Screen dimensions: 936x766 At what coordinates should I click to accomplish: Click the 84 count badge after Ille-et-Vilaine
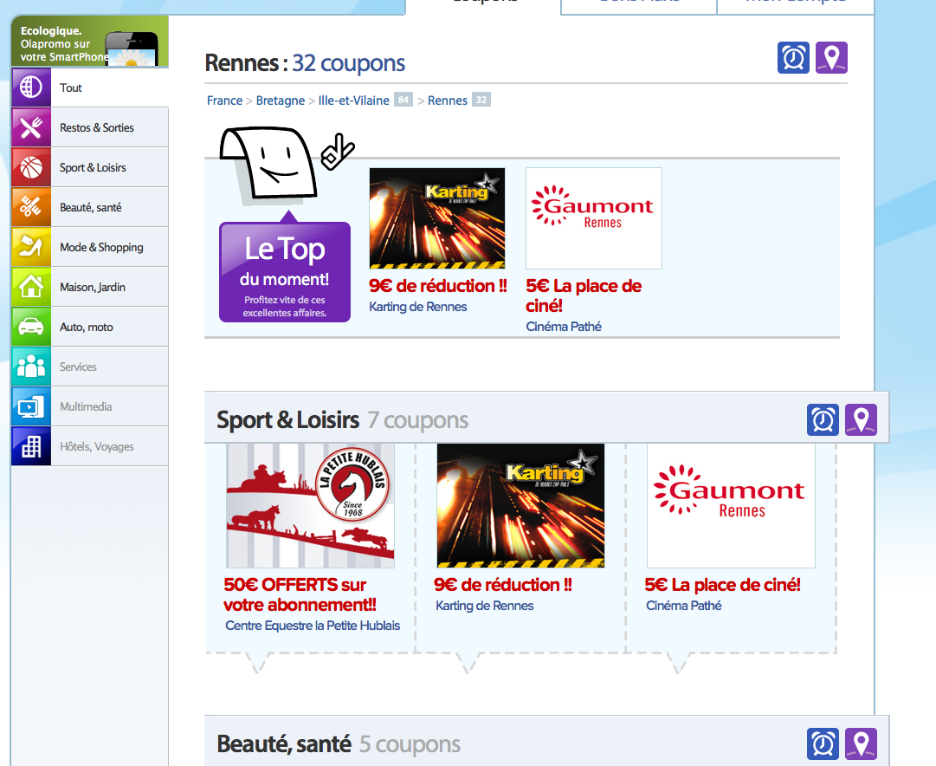(x=403, y=100)
